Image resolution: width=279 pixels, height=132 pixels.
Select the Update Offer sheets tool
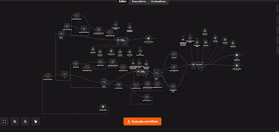point(93,49)
